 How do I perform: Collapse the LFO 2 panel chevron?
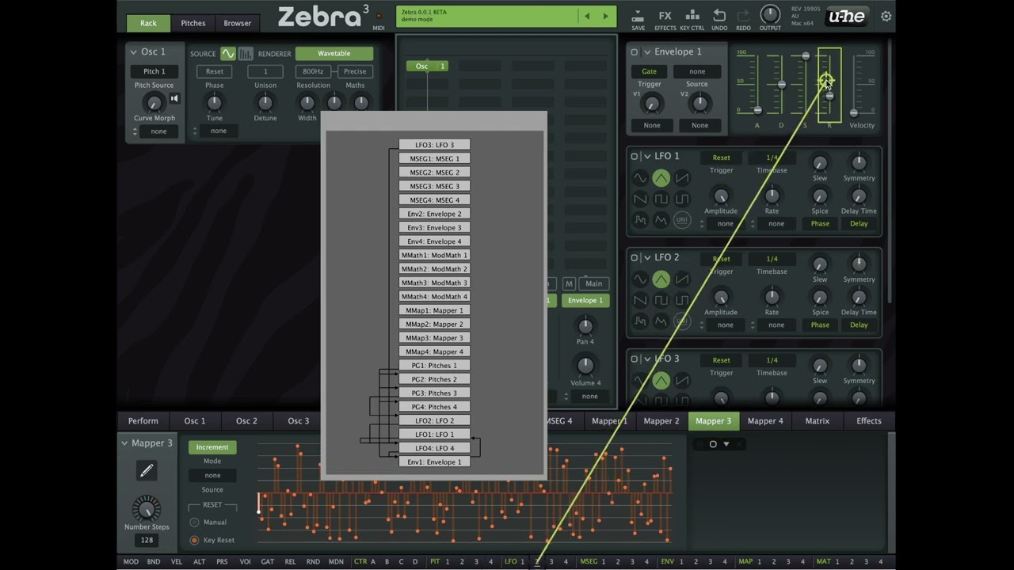click(647, 258)
